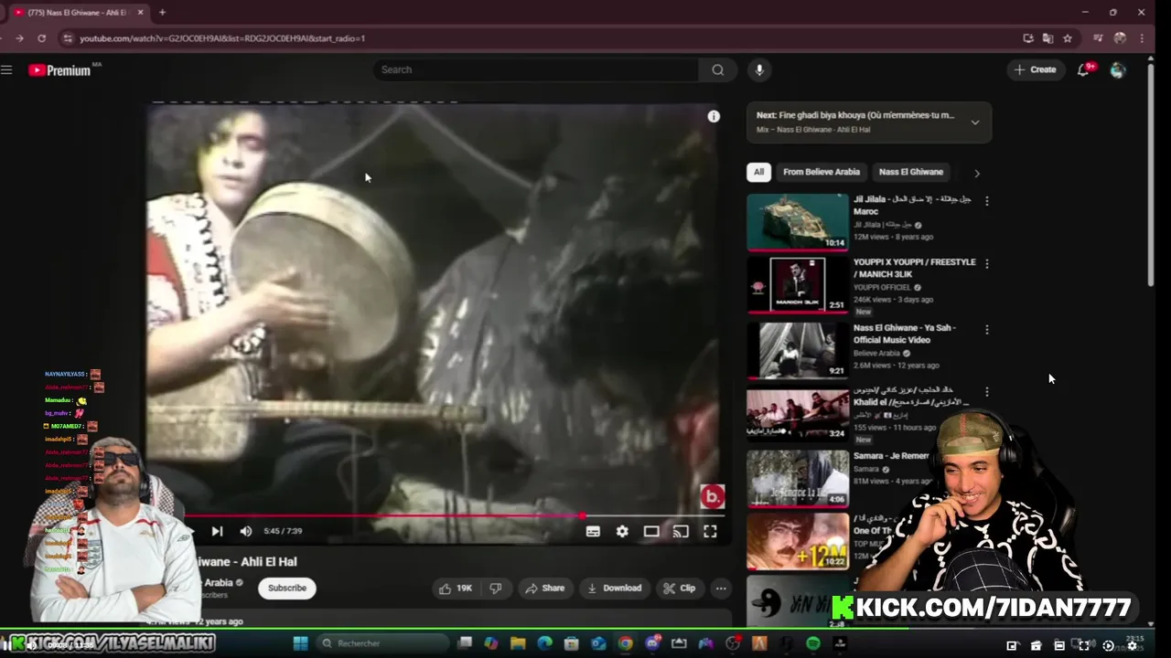
Task: Open Believe Arabia logo card on video
Action: click(x=713, y=496)
